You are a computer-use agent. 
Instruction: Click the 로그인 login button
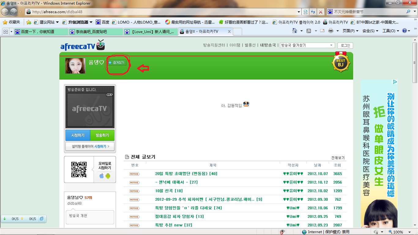(345, 45)
